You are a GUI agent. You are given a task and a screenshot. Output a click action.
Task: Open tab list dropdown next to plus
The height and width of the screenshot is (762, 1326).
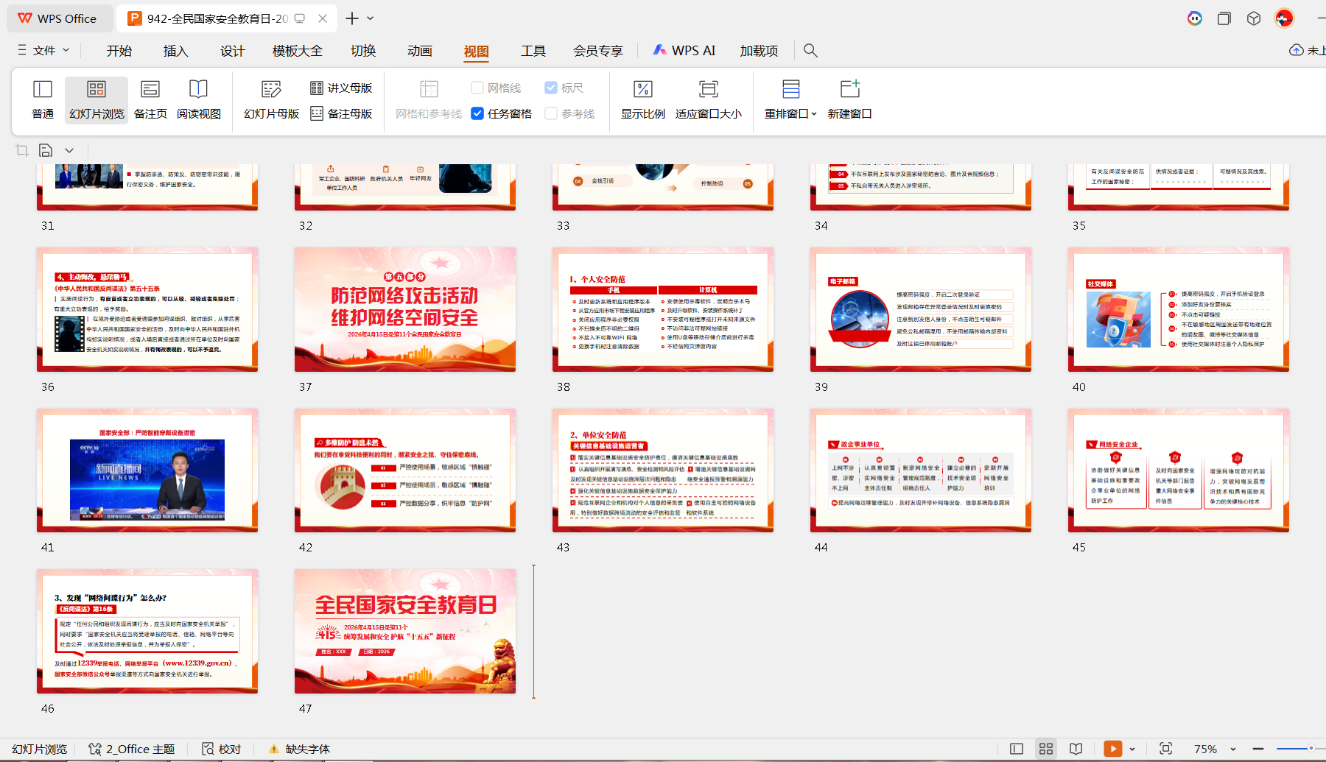click(371, 18)
